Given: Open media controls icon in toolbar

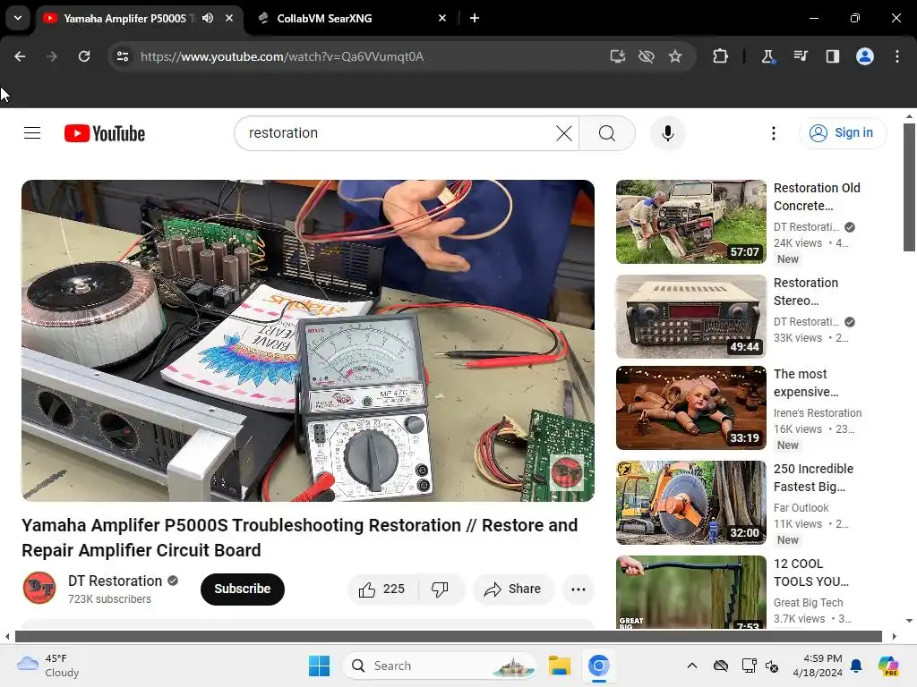Looking at the screenshot, I should (x=800, y=56).
